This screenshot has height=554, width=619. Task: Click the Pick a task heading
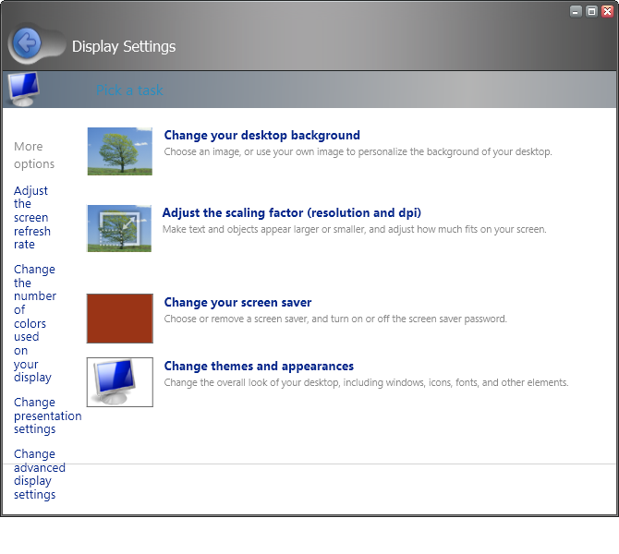click(129, 90)
